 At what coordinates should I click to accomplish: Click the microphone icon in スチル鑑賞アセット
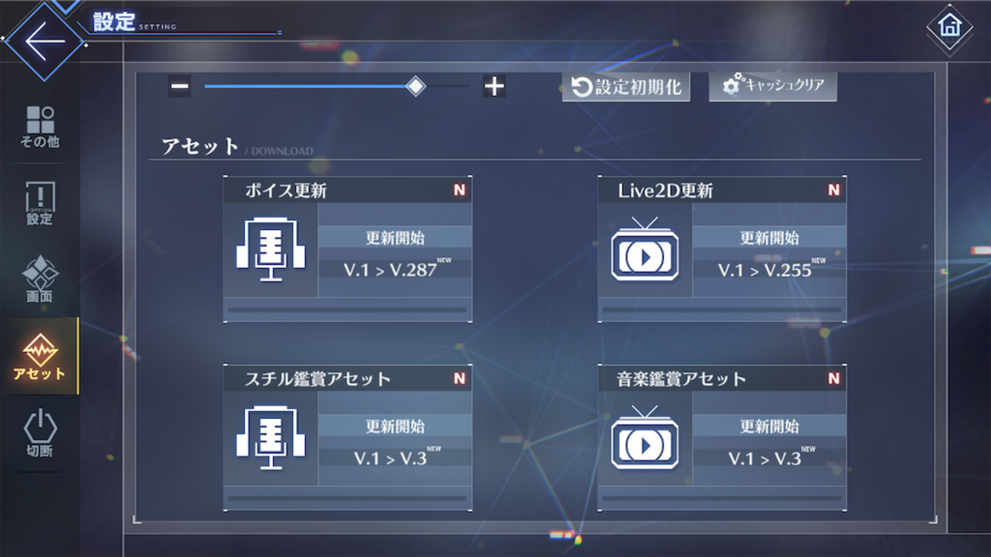point(271,437)
